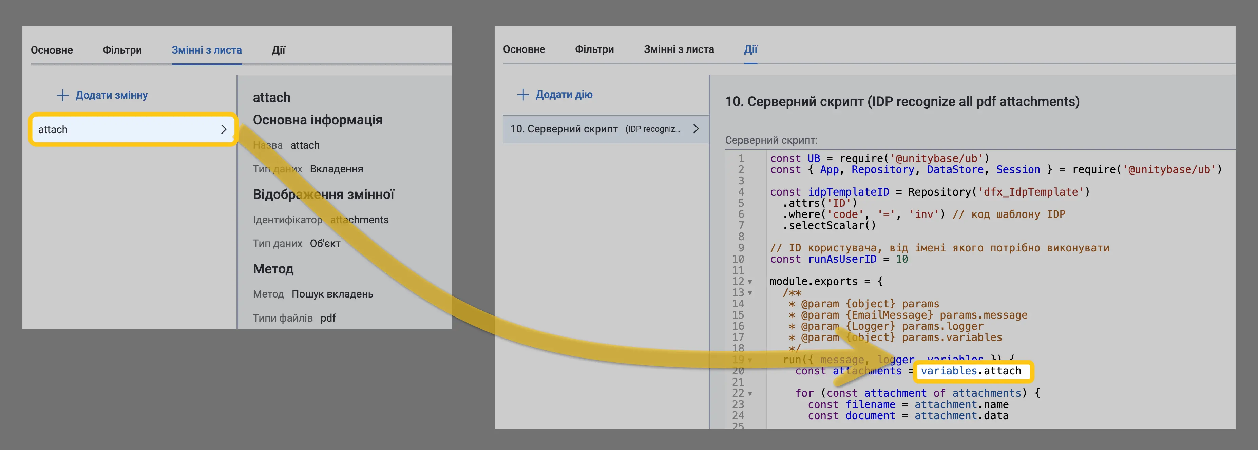Select the attach variable row
1258x450 pixels.
(x=133, y=130)
